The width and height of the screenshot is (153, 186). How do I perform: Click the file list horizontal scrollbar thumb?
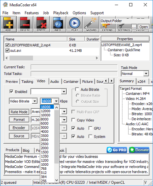tap(21, 58)
